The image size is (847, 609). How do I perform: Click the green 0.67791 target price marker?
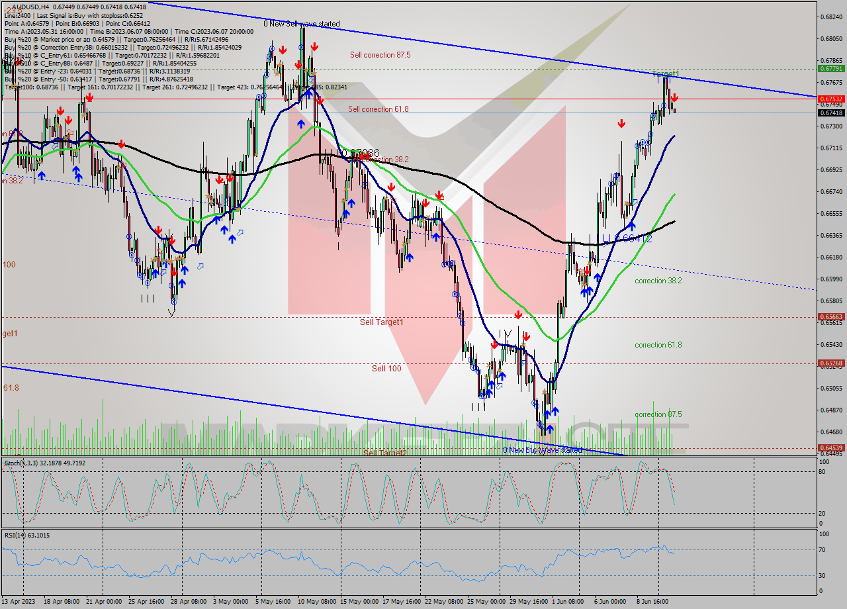pos(832,68)
